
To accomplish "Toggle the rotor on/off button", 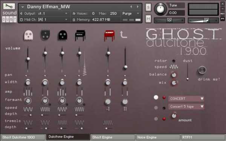I will pyautogui.click(x=174, y=61).
